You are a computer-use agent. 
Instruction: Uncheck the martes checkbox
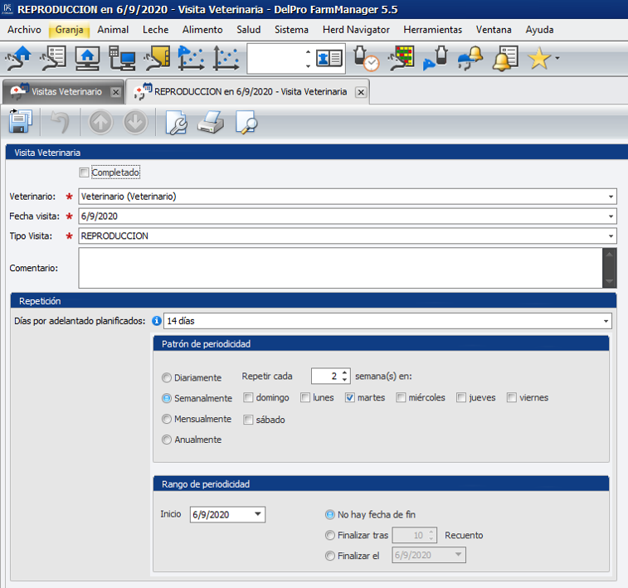350,398
